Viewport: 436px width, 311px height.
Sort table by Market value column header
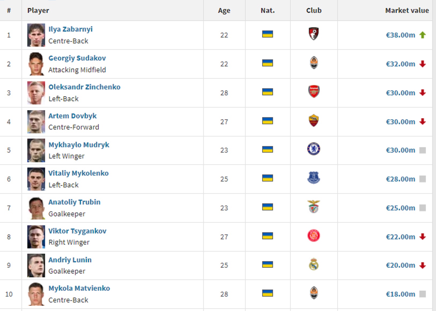click(x=407, y=10)
